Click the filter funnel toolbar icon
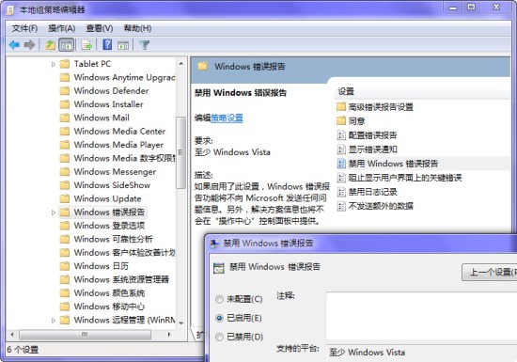517x362 pixels. [x=145, y=44]
